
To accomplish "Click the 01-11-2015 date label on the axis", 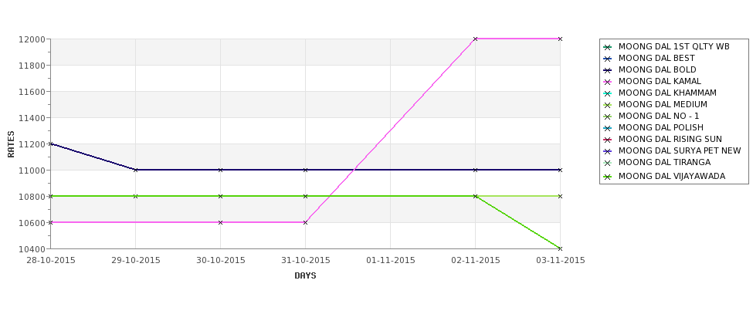I will point(391,261).
